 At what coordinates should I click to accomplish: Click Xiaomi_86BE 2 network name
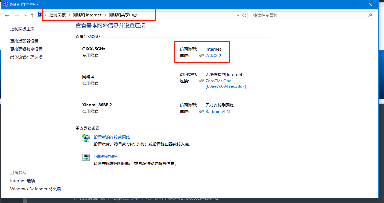point(97,105)
